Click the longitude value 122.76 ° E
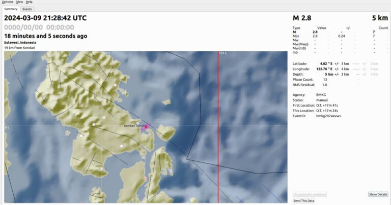The width and height of the screenshot is (391, 205). click(324, 69)
